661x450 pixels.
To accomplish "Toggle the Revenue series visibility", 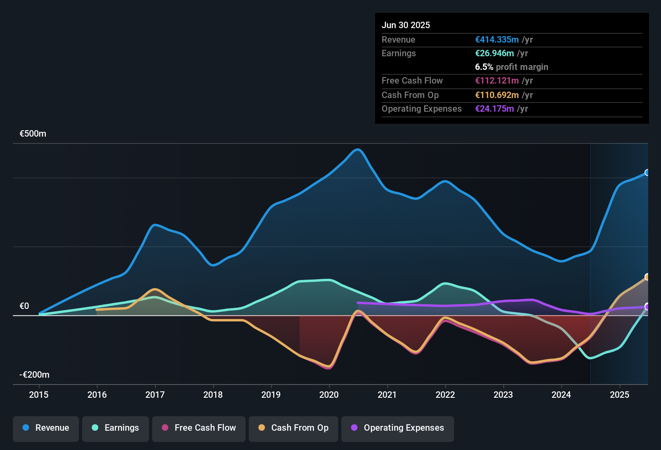I will coord(45,428).
